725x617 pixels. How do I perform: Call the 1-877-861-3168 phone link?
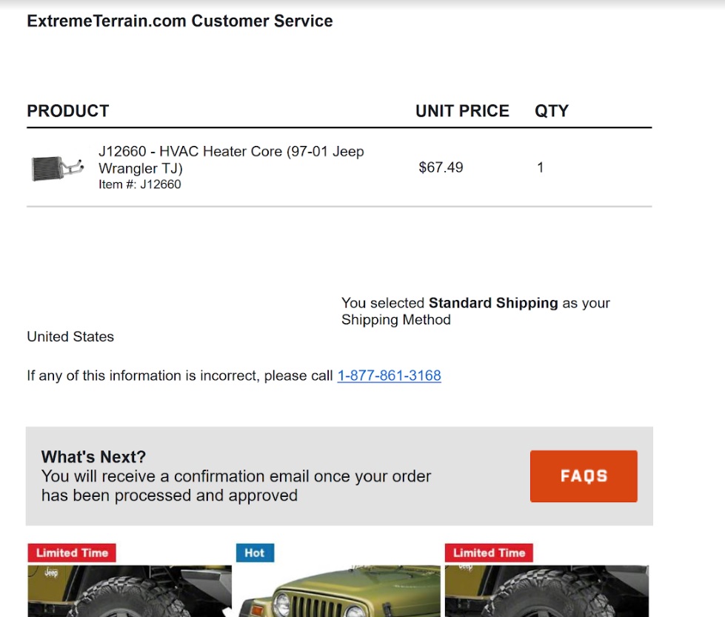tap(389, 376)
